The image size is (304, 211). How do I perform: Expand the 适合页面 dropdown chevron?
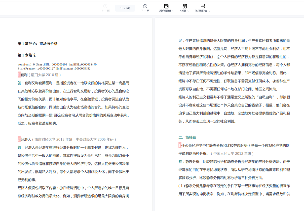pyautogui.click(x=173, y=11)
